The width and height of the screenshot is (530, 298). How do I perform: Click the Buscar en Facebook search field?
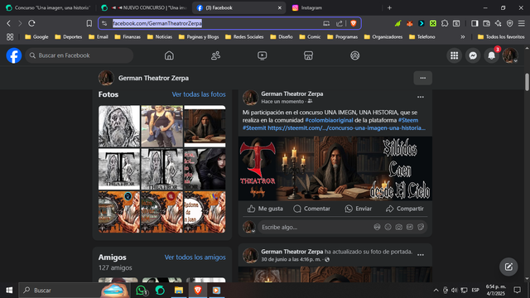pyautogui.click(x=79, y=55)
